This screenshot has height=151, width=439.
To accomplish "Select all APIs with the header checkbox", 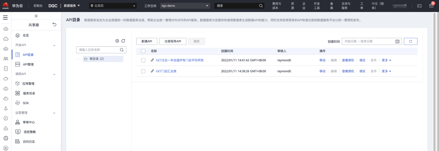I will tap(143, 51).
